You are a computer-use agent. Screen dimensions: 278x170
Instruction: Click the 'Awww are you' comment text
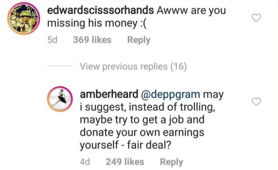(x=191, y=11)
